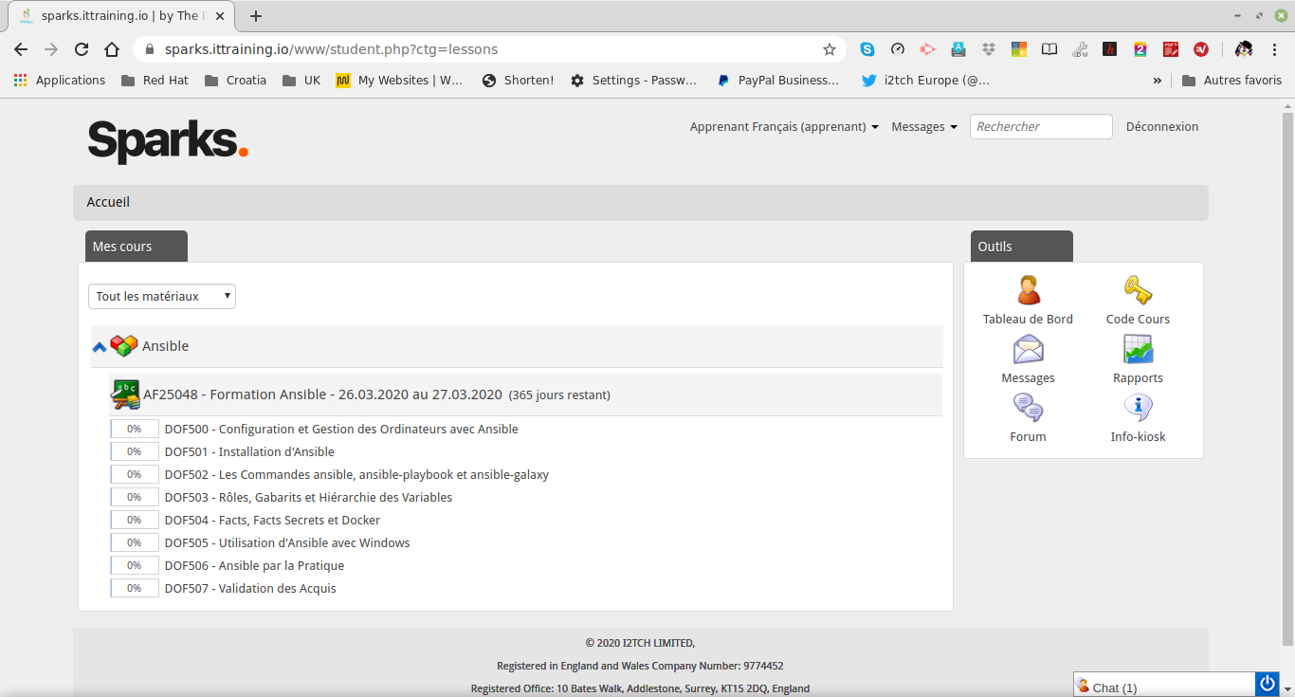
Task: Click the Ansible colored blocks icon
Action: [124, 346]
